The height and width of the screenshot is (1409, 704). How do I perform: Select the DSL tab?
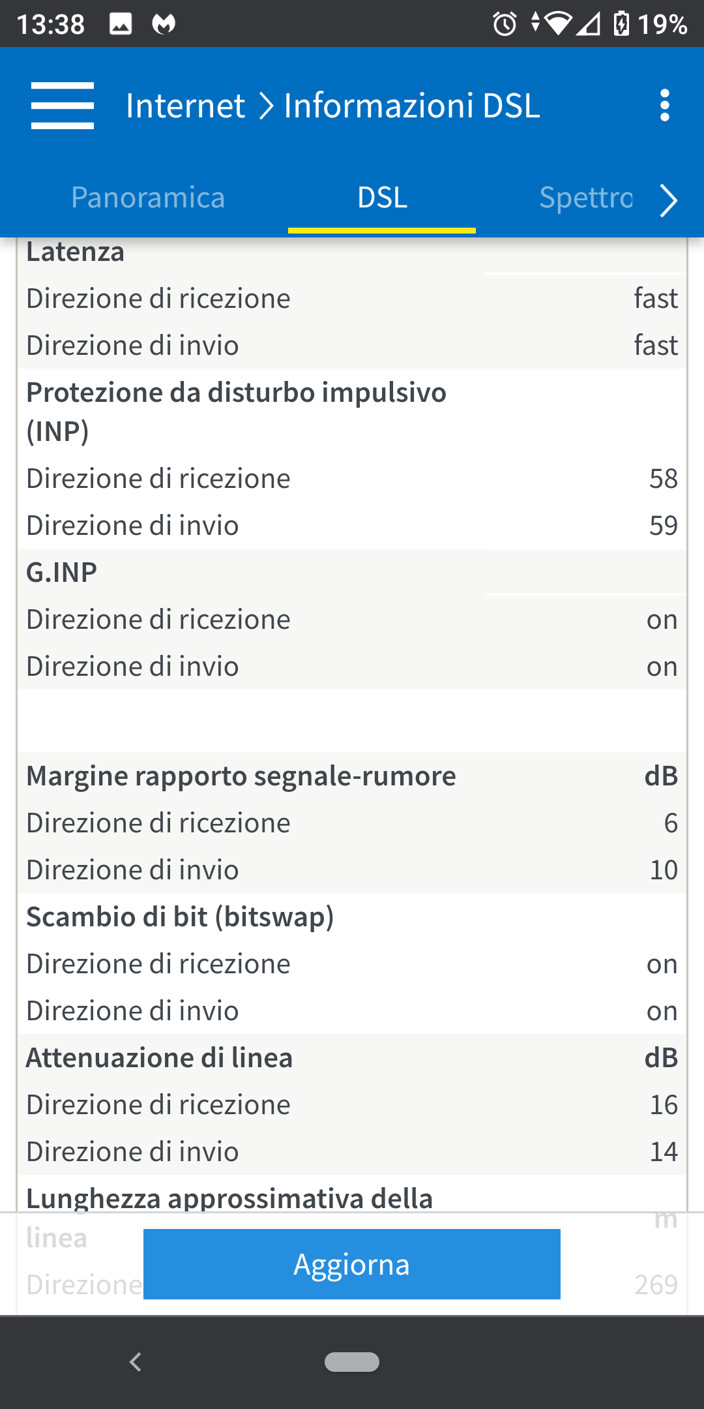coord(382,198)
